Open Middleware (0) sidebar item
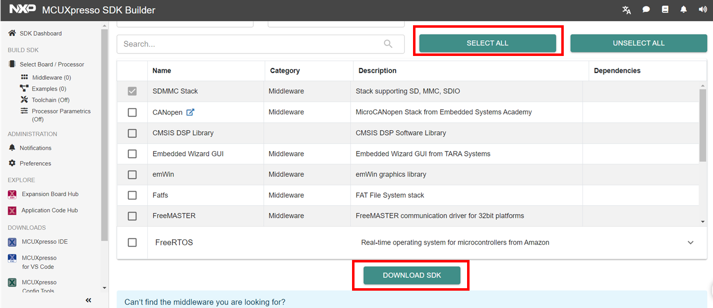The image size is (713, 308). (52, 78)
